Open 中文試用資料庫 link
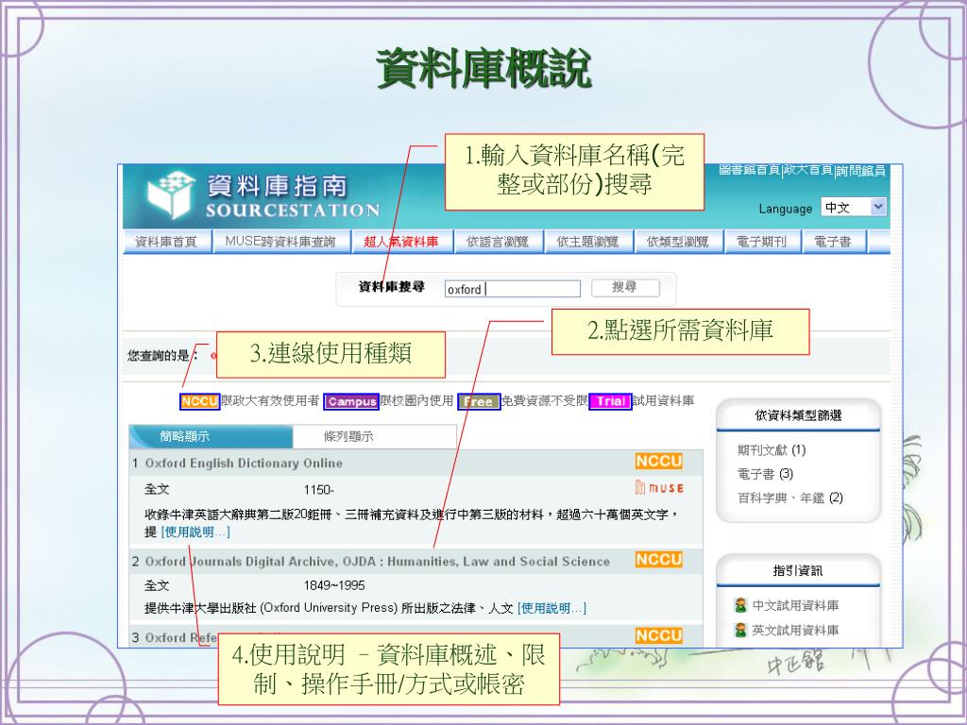This screenshot has height=725, width=967. [x=795, y=605]
